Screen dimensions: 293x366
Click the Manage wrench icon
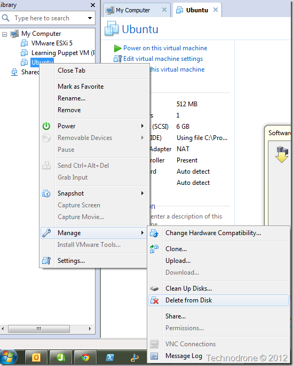click(46, 233)
